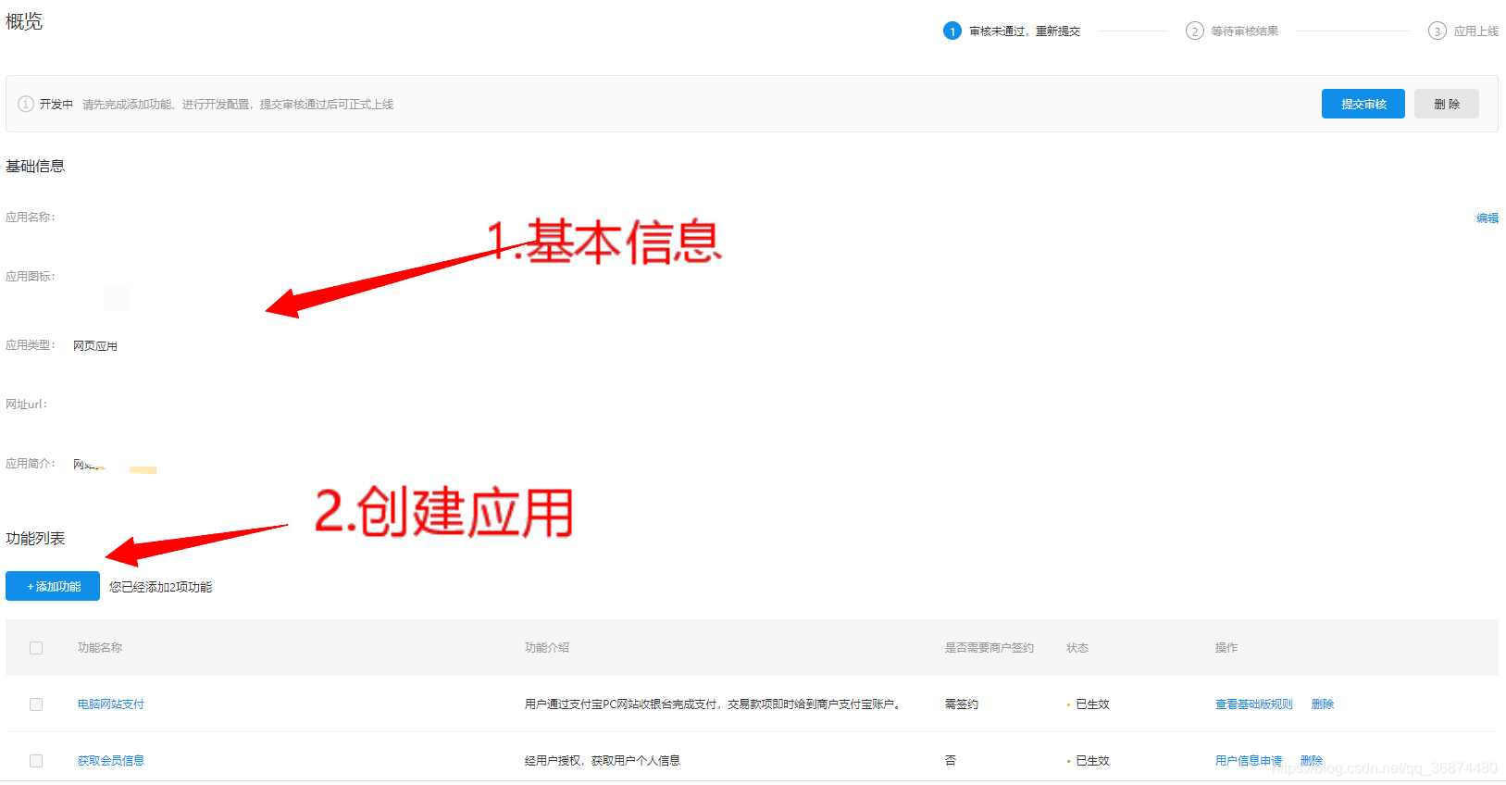
Task: Click the 应用上线 step label
Action: coord(1475,31)
